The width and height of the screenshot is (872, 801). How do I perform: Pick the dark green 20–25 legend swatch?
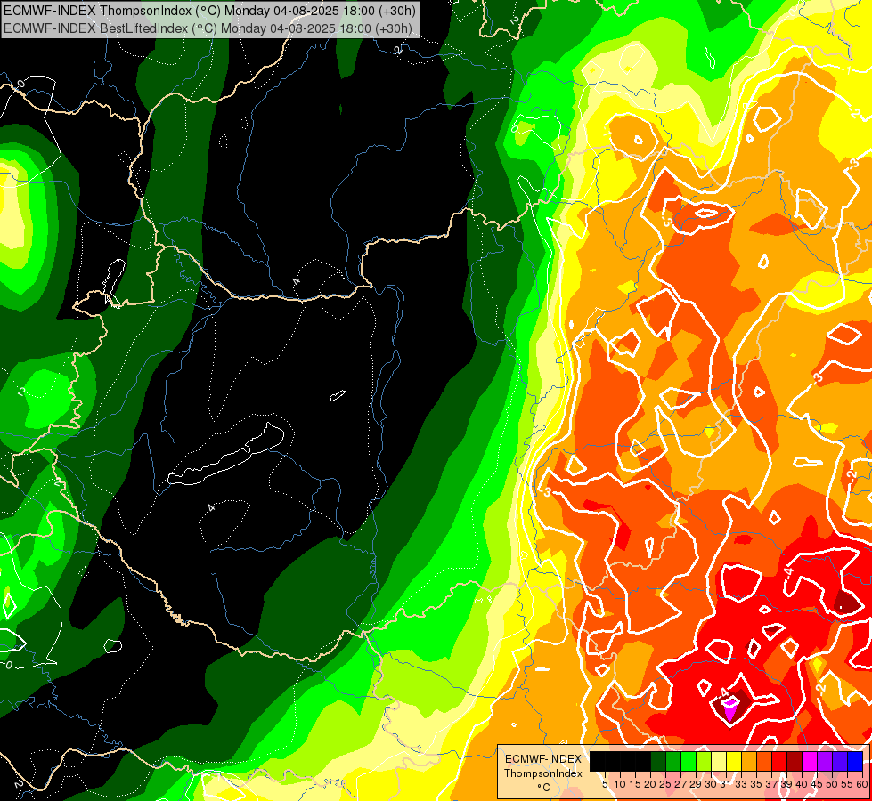tap(658, 761)
